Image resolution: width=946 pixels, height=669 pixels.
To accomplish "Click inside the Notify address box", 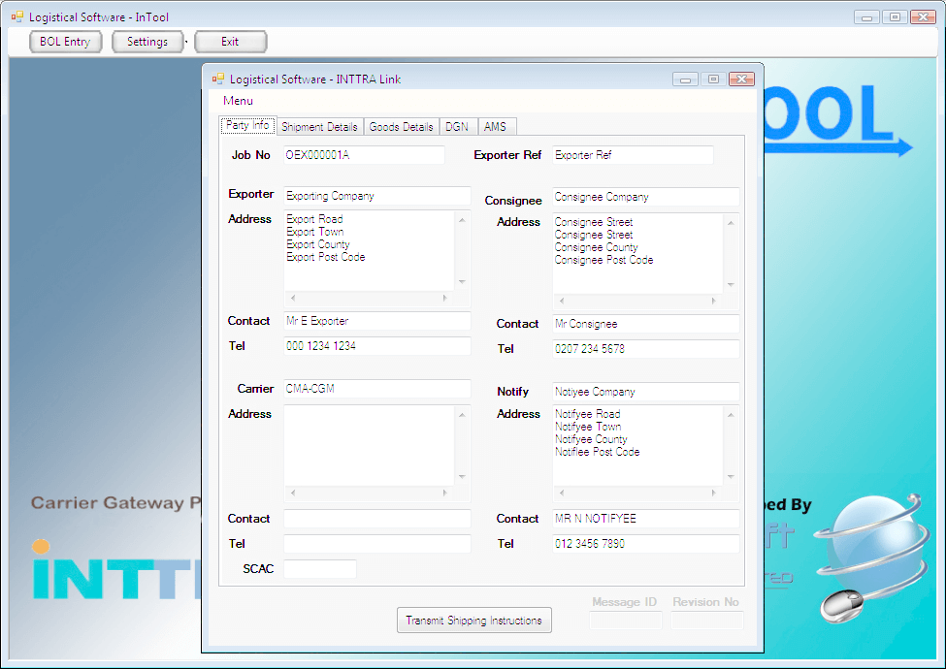I will tap(637, 445).
